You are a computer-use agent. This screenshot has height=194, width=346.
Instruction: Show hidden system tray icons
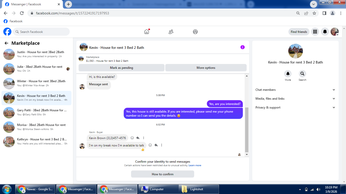pos(300,189)
